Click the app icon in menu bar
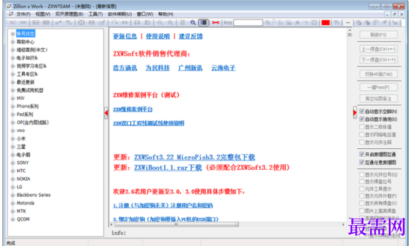 pyautogui.click(x=11, y=14)
